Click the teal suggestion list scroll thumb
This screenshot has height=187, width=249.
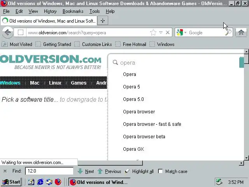point(241,62)
